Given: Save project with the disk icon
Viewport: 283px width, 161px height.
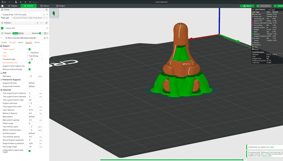Looking at the screenshot, I should tap(16, 2).
